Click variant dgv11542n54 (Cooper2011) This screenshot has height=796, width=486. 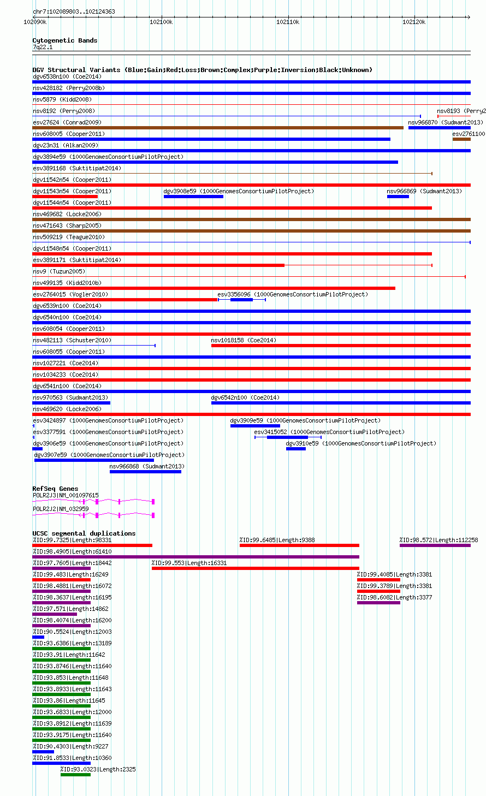[252, 185]
